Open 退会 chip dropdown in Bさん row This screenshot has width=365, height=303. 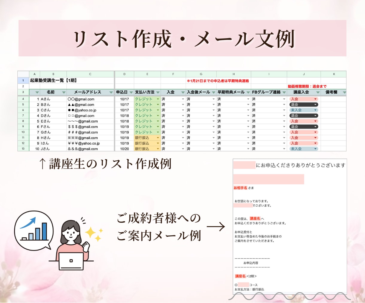click(x=315, y=105)
